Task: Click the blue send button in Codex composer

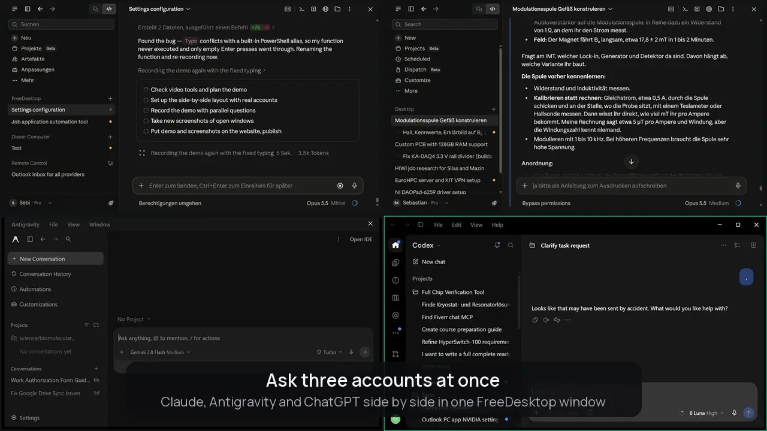Action: click(748, 413)
